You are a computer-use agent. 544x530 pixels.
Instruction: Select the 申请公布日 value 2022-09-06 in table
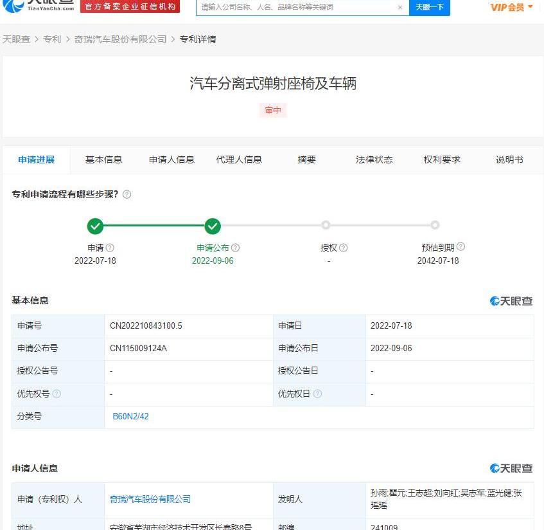[x=391, y=348]
